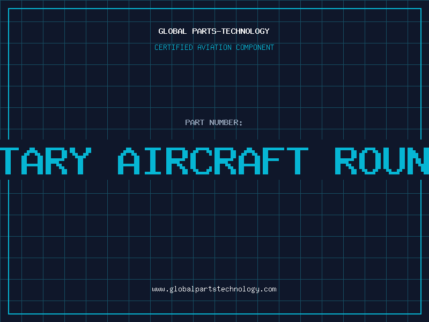Click the PART NUMBER: label

[x=213, y=122]
